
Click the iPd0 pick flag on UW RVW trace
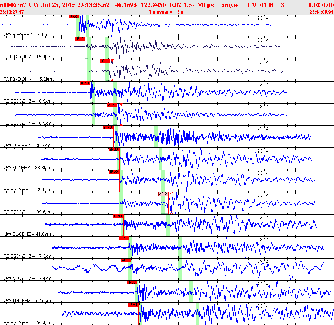click(73, 17)
